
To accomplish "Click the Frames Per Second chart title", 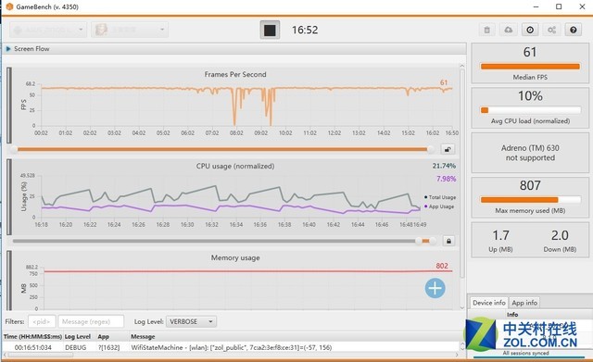I will pyautogui.click(x=235, y=74).
